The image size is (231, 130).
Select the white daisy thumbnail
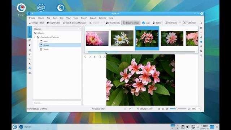tap(122, 38)
